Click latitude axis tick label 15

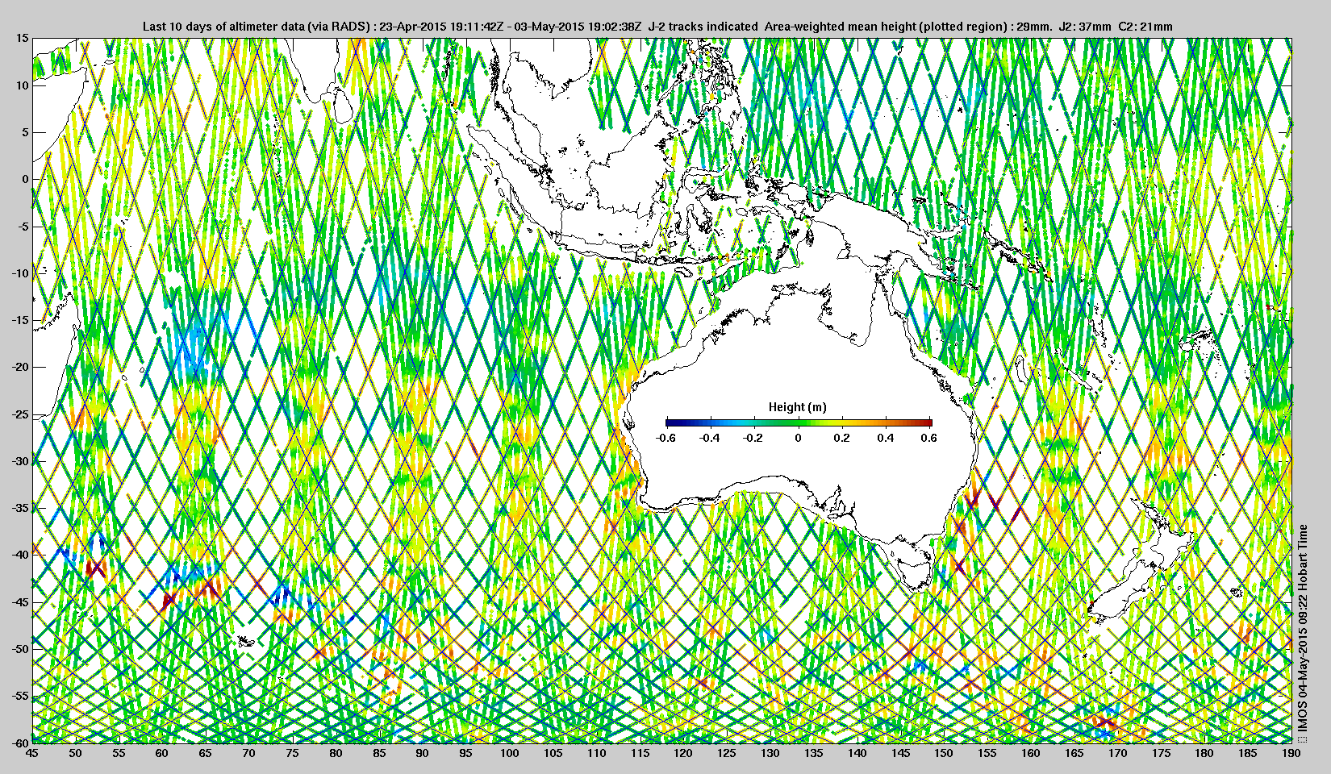(x=23, y=38)
